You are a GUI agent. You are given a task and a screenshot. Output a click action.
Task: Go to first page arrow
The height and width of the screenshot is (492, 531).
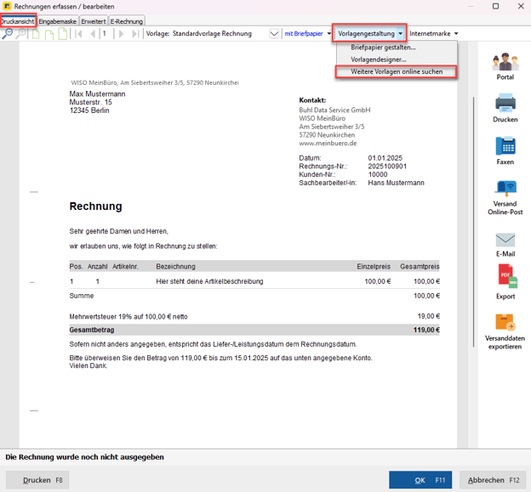tap(78, 34)
